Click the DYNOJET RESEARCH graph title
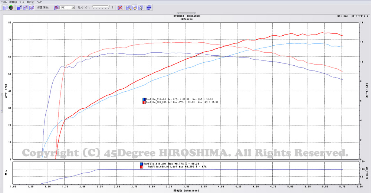Screen dimensions: 371x193 tap(186, 16)
